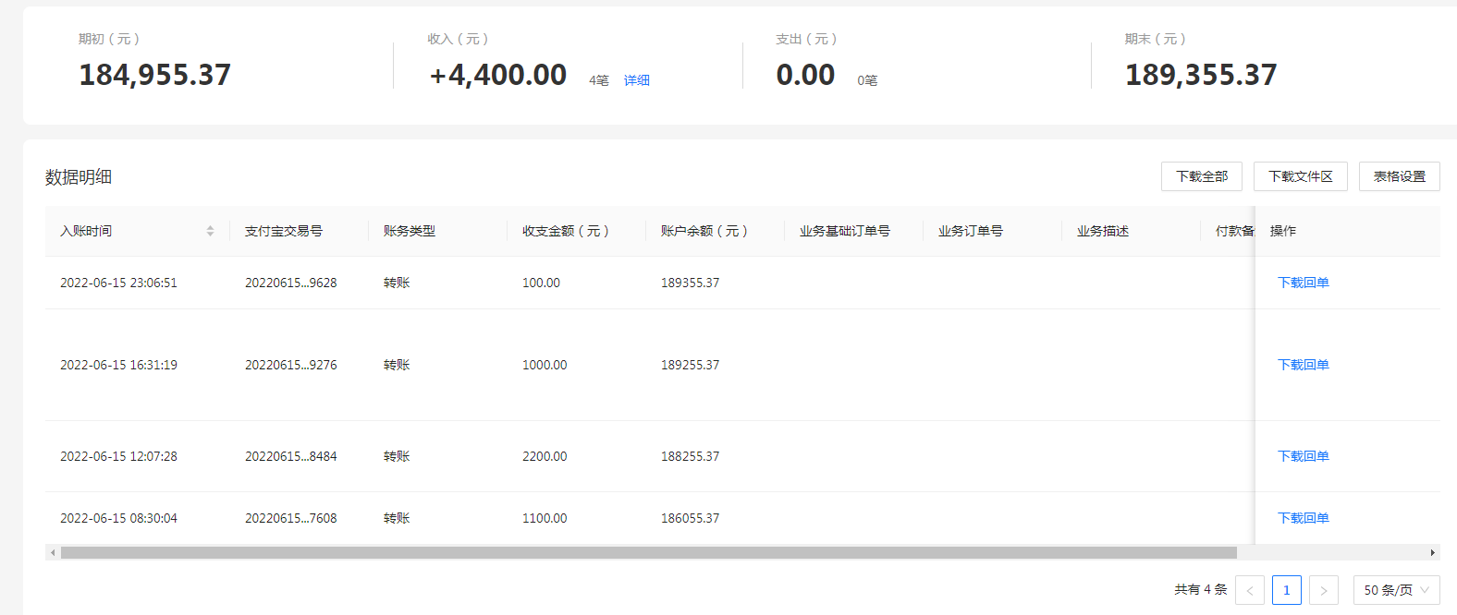Viewport: 1457px width, 615px height.
Task: Click the amount 2200.00
Action: [x=545, y=456]
